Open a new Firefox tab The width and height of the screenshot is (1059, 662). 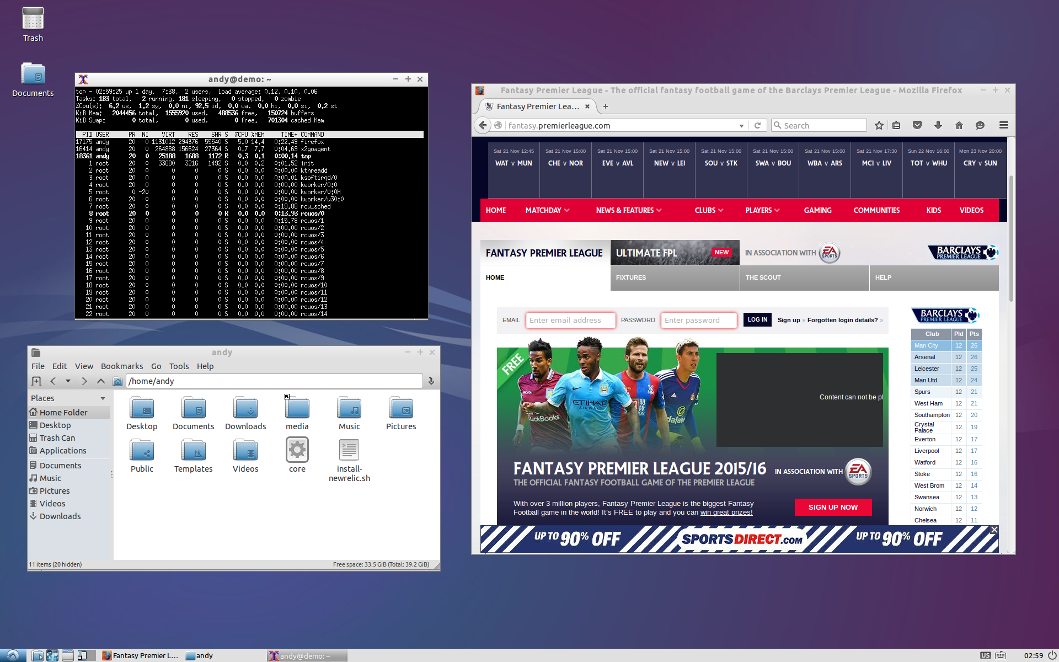(606, 106)
